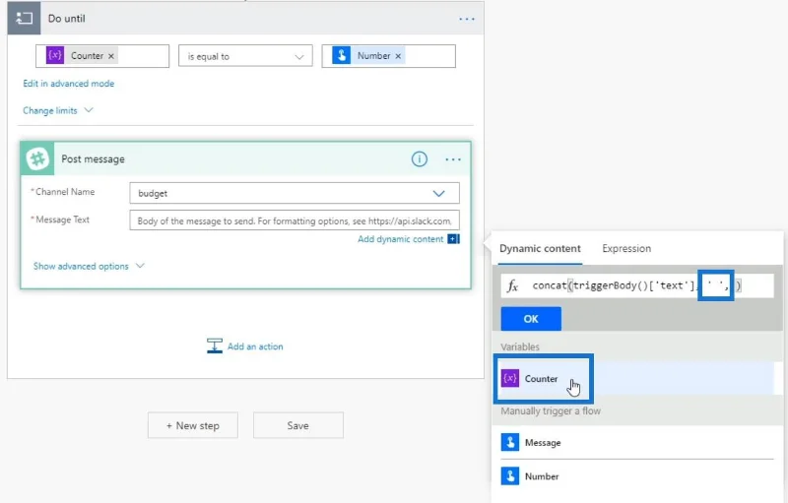788x503 pixels.
Task: Click into the Message Text field
Action: 295,220
